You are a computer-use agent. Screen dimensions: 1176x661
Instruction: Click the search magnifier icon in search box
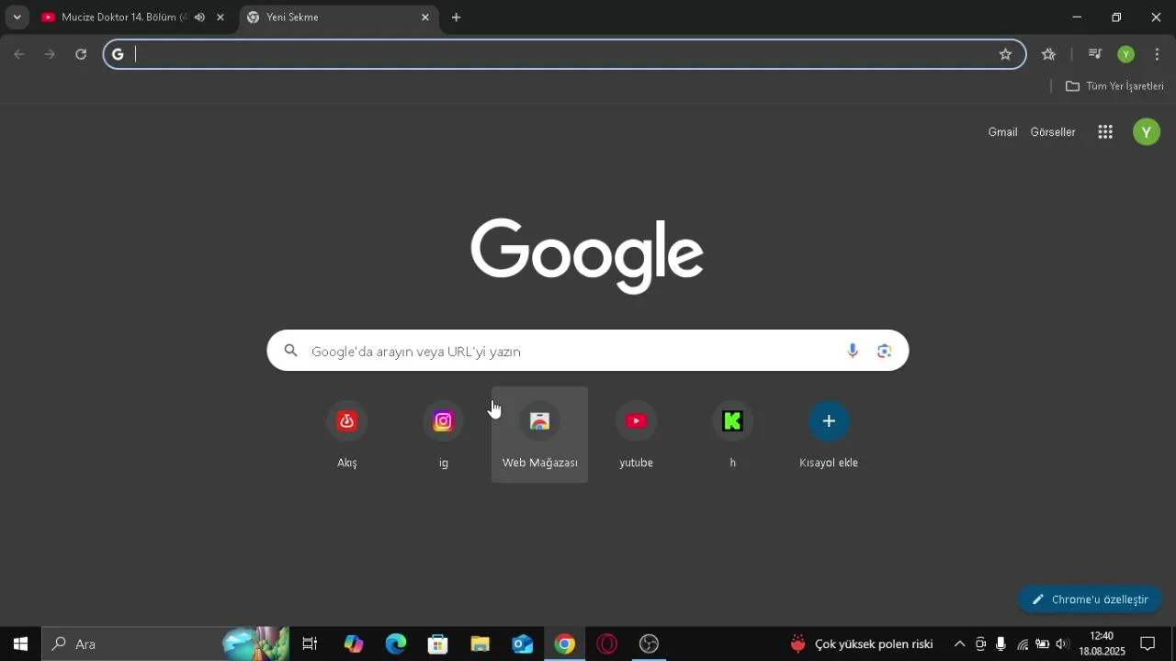(x=291, y=351)
